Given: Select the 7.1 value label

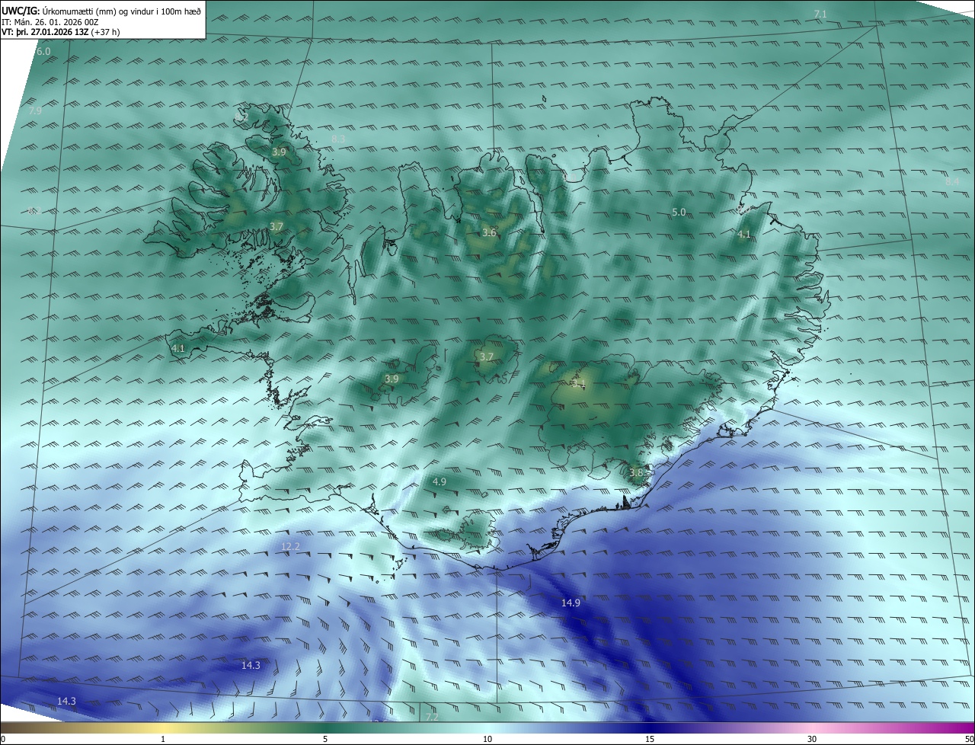Looking at the screenshot, I should pos(820,14).
